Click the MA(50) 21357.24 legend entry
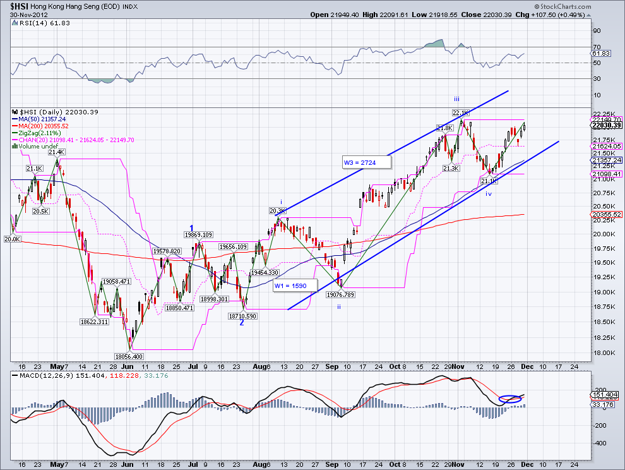Viewport: 625px width, 470px height. pyautogui.click(x=39, y=119)
